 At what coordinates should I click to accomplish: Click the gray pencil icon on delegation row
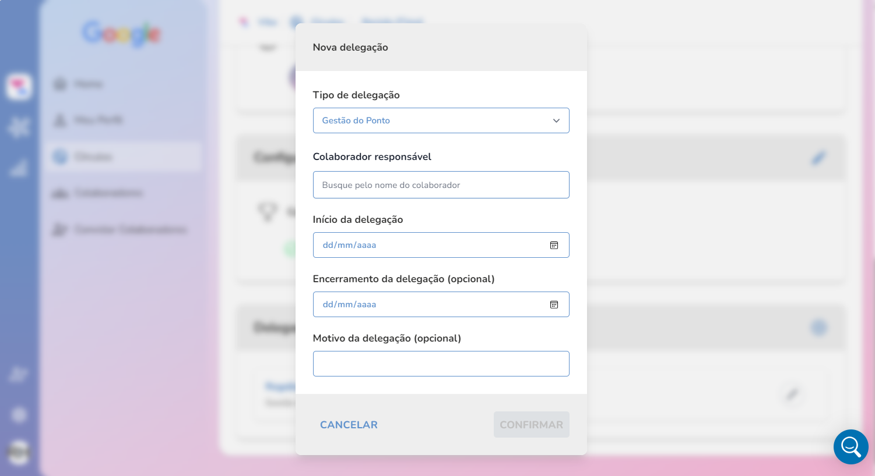[x=792, y=395]
